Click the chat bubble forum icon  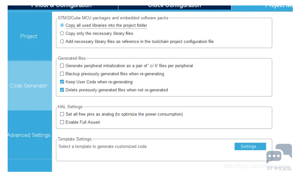tap(279, 154)
